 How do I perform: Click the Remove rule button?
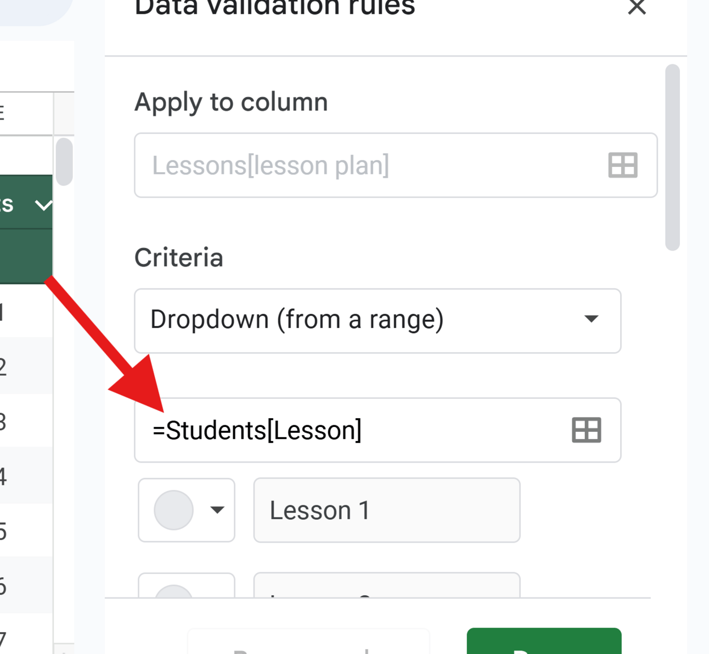(x=308, y=643)
